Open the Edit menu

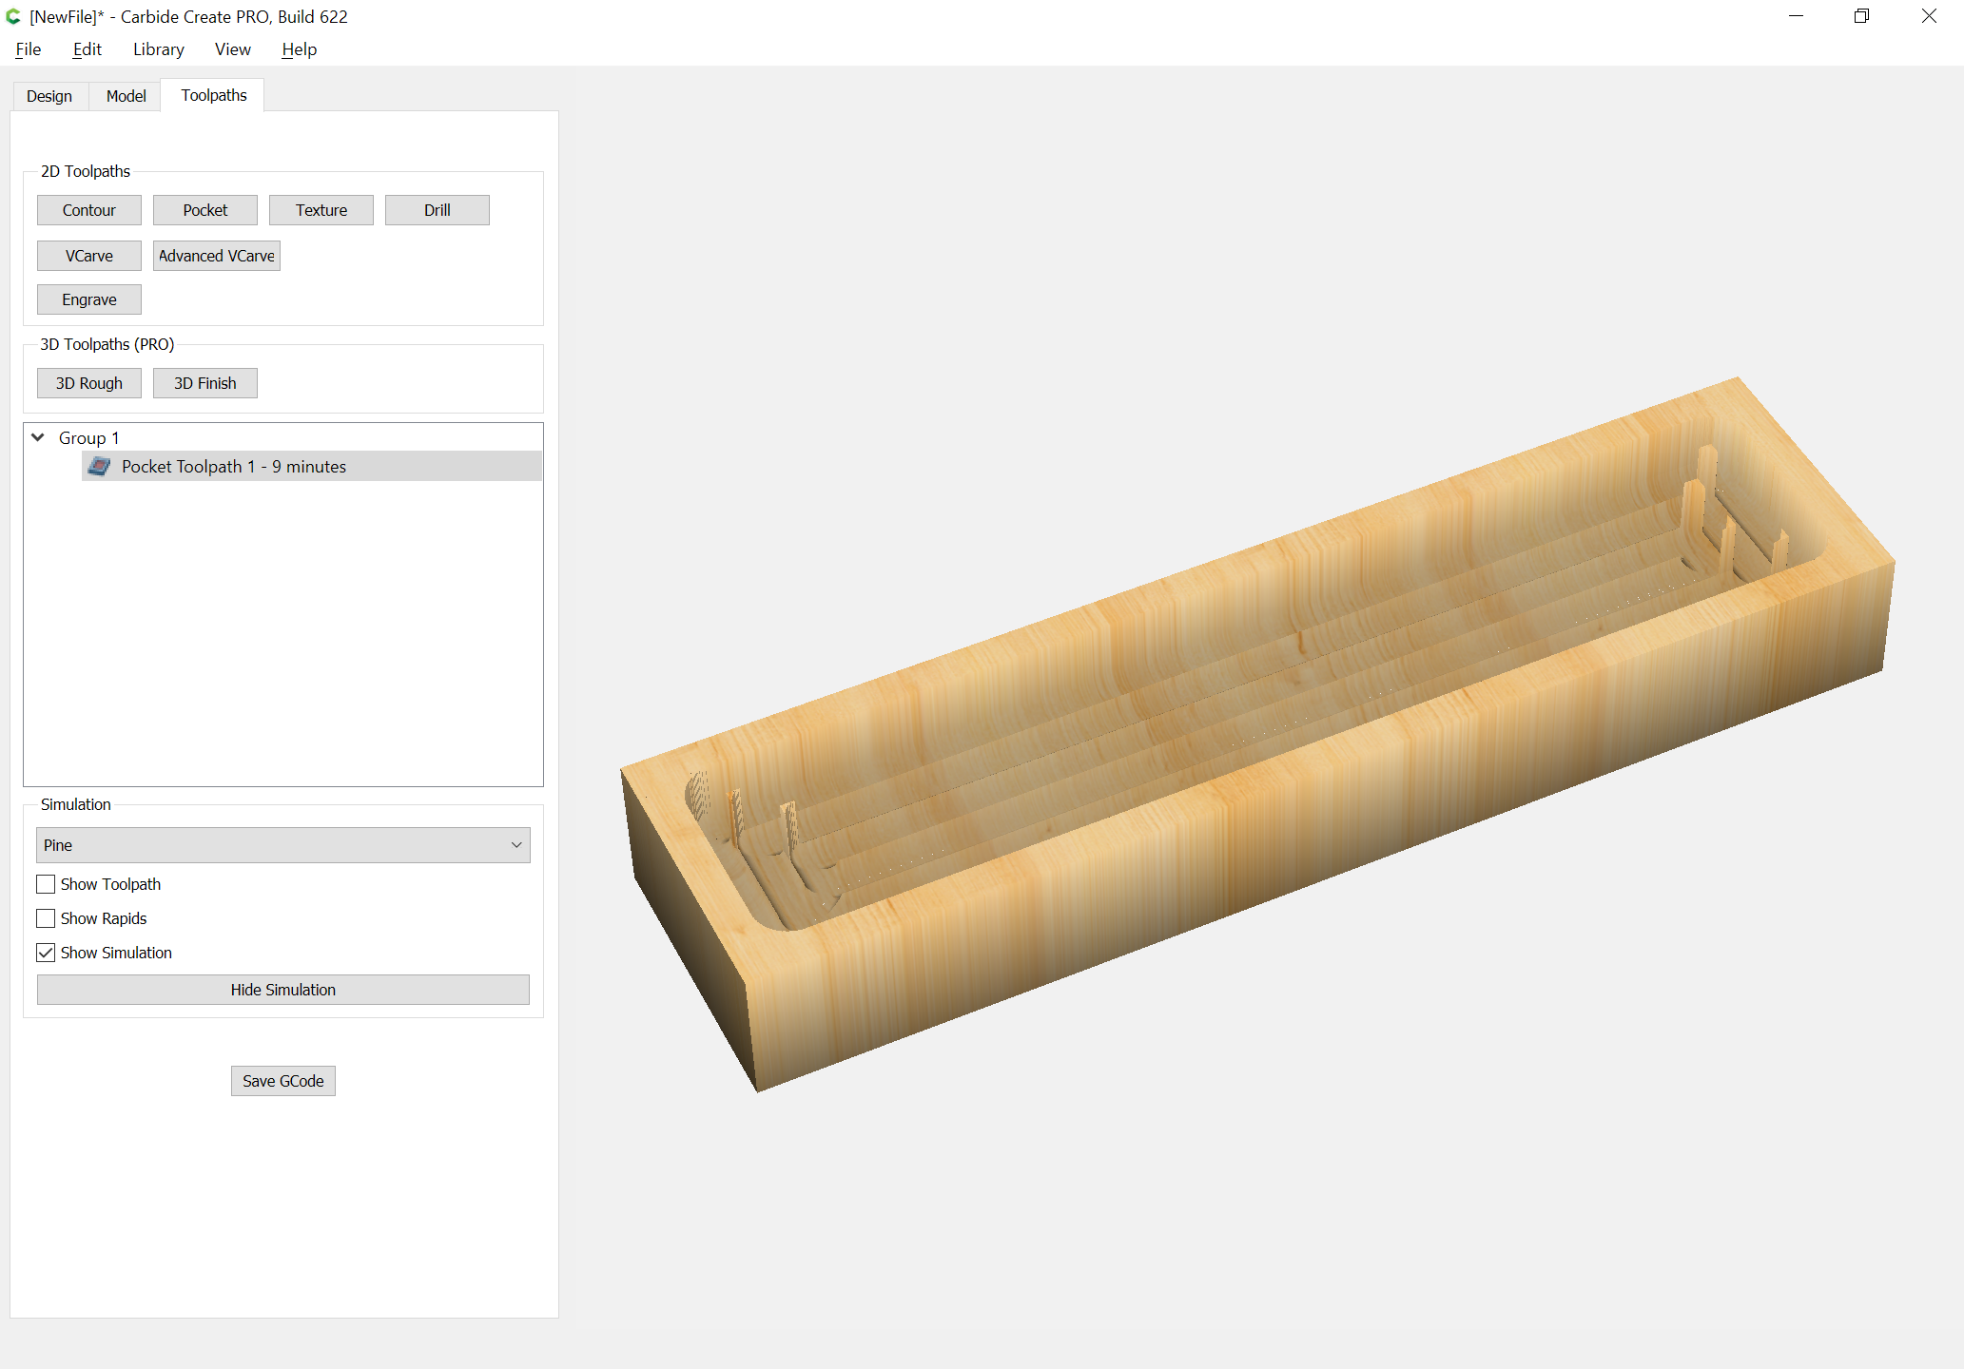click(88, 49)
